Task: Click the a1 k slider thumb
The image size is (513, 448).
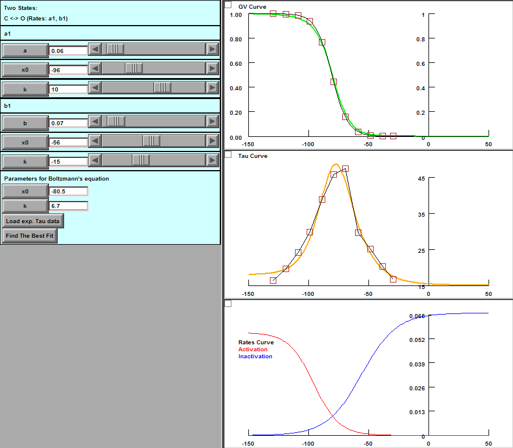Action: (x=163, y=88)
